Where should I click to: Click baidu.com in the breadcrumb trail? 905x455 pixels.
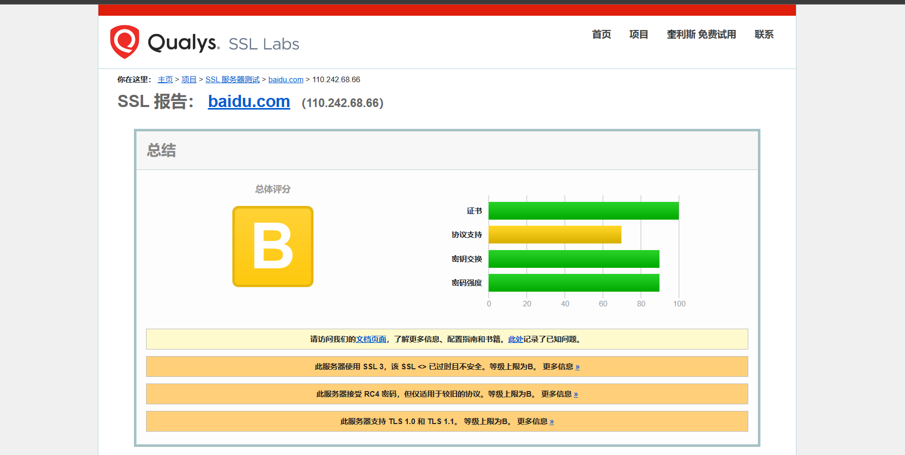pyautogui.click(x=286, y=80)
